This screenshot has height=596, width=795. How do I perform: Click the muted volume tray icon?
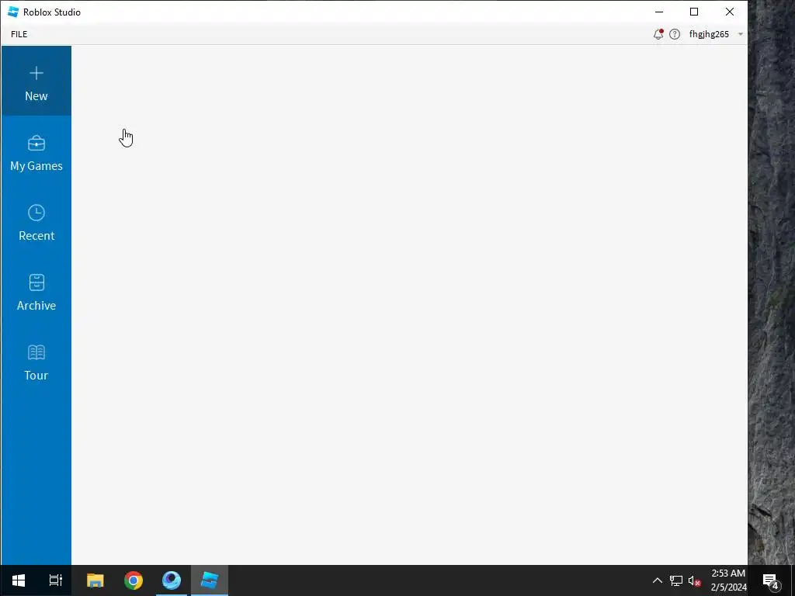coord(695,580)
